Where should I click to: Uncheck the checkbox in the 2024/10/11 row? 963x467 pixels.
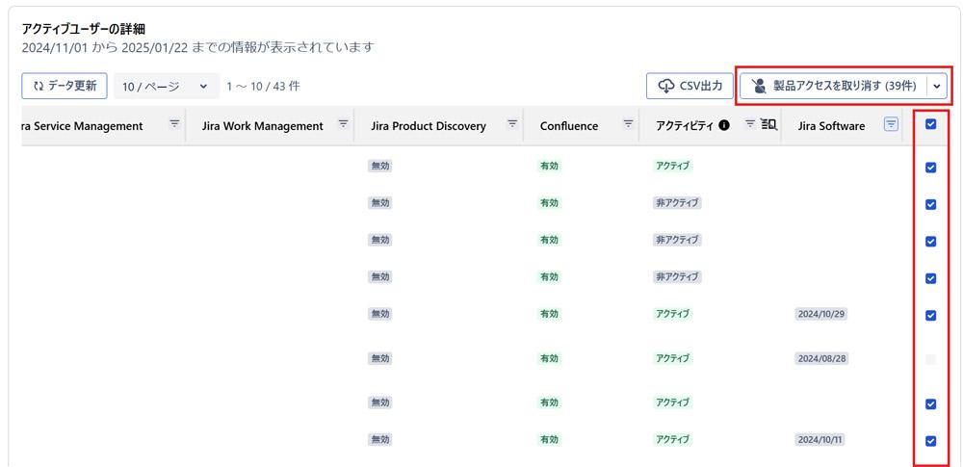tap(931, 441)
